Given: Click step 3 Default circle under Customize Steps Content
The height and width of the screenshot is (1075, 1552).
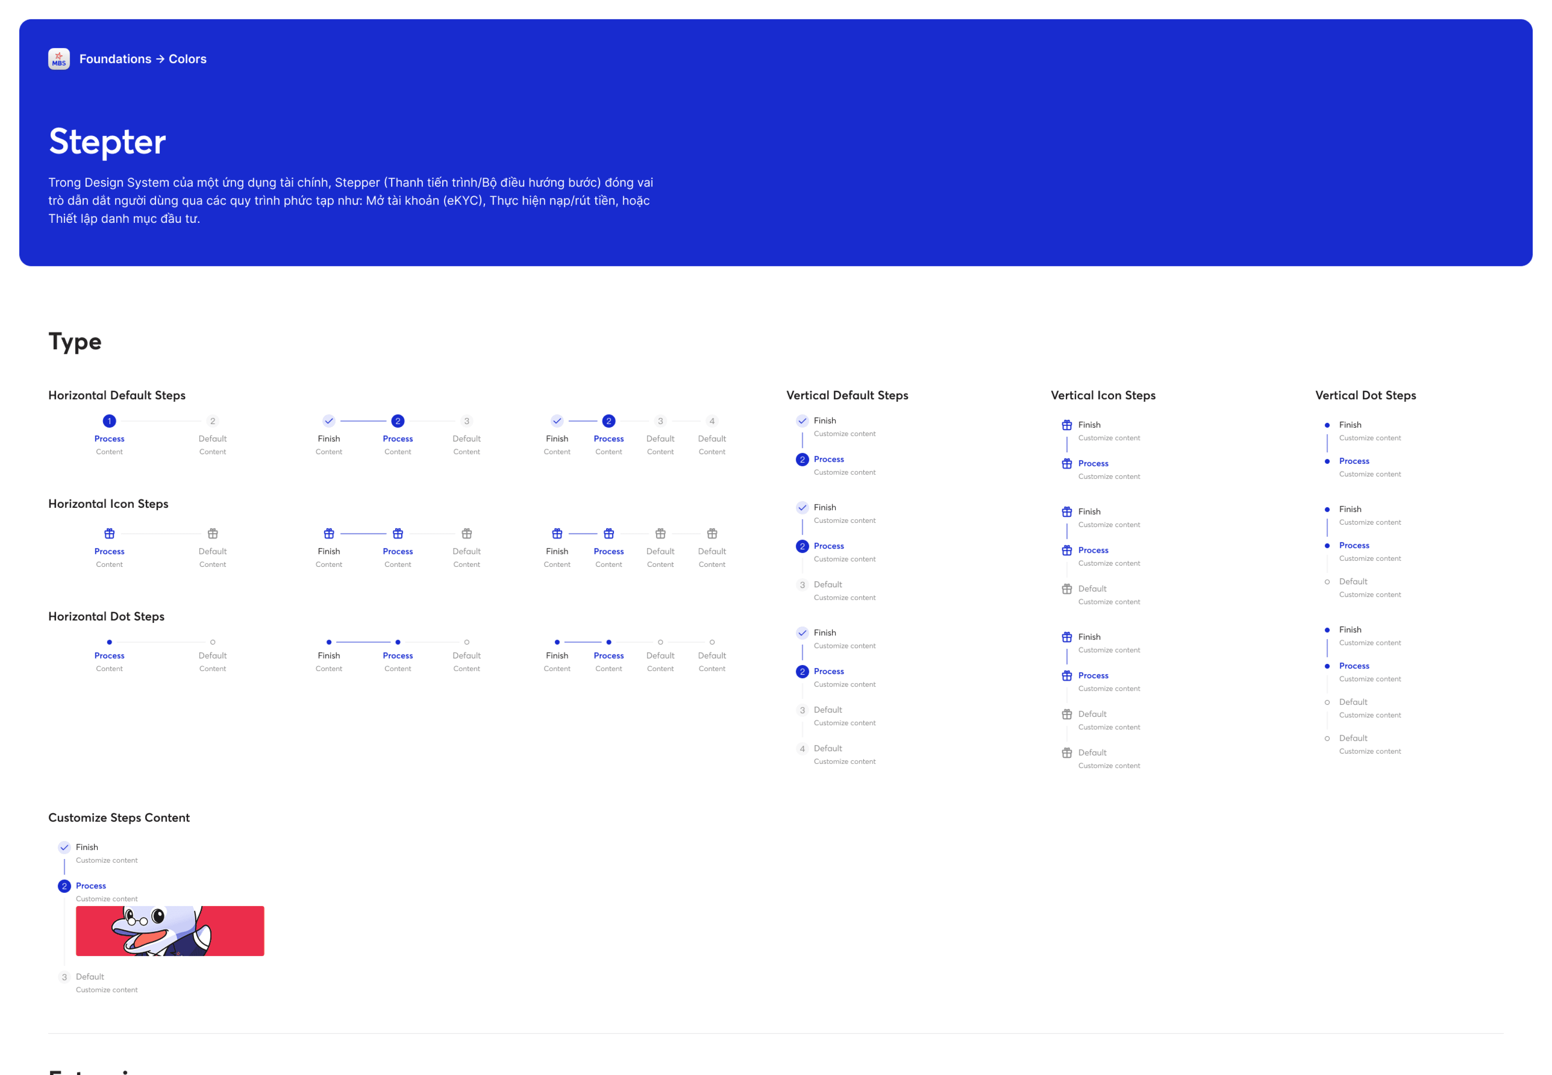Looking at the screenshot, I should click(x=65, y=976).
